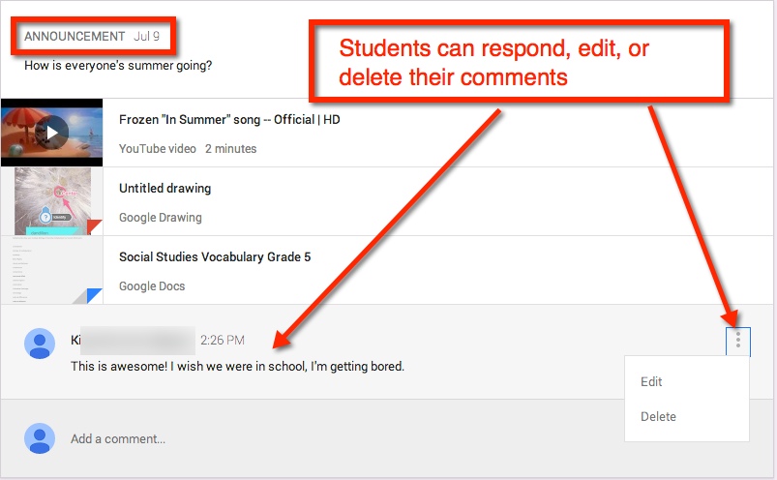Open the three-dot comment options menu
Viewport: 777px width, 480px height.
pyautogui.click(x=737, y=341)
